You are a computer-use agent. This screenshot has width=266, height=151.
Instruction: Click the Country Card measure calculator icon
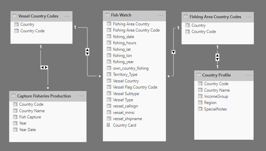109,125
